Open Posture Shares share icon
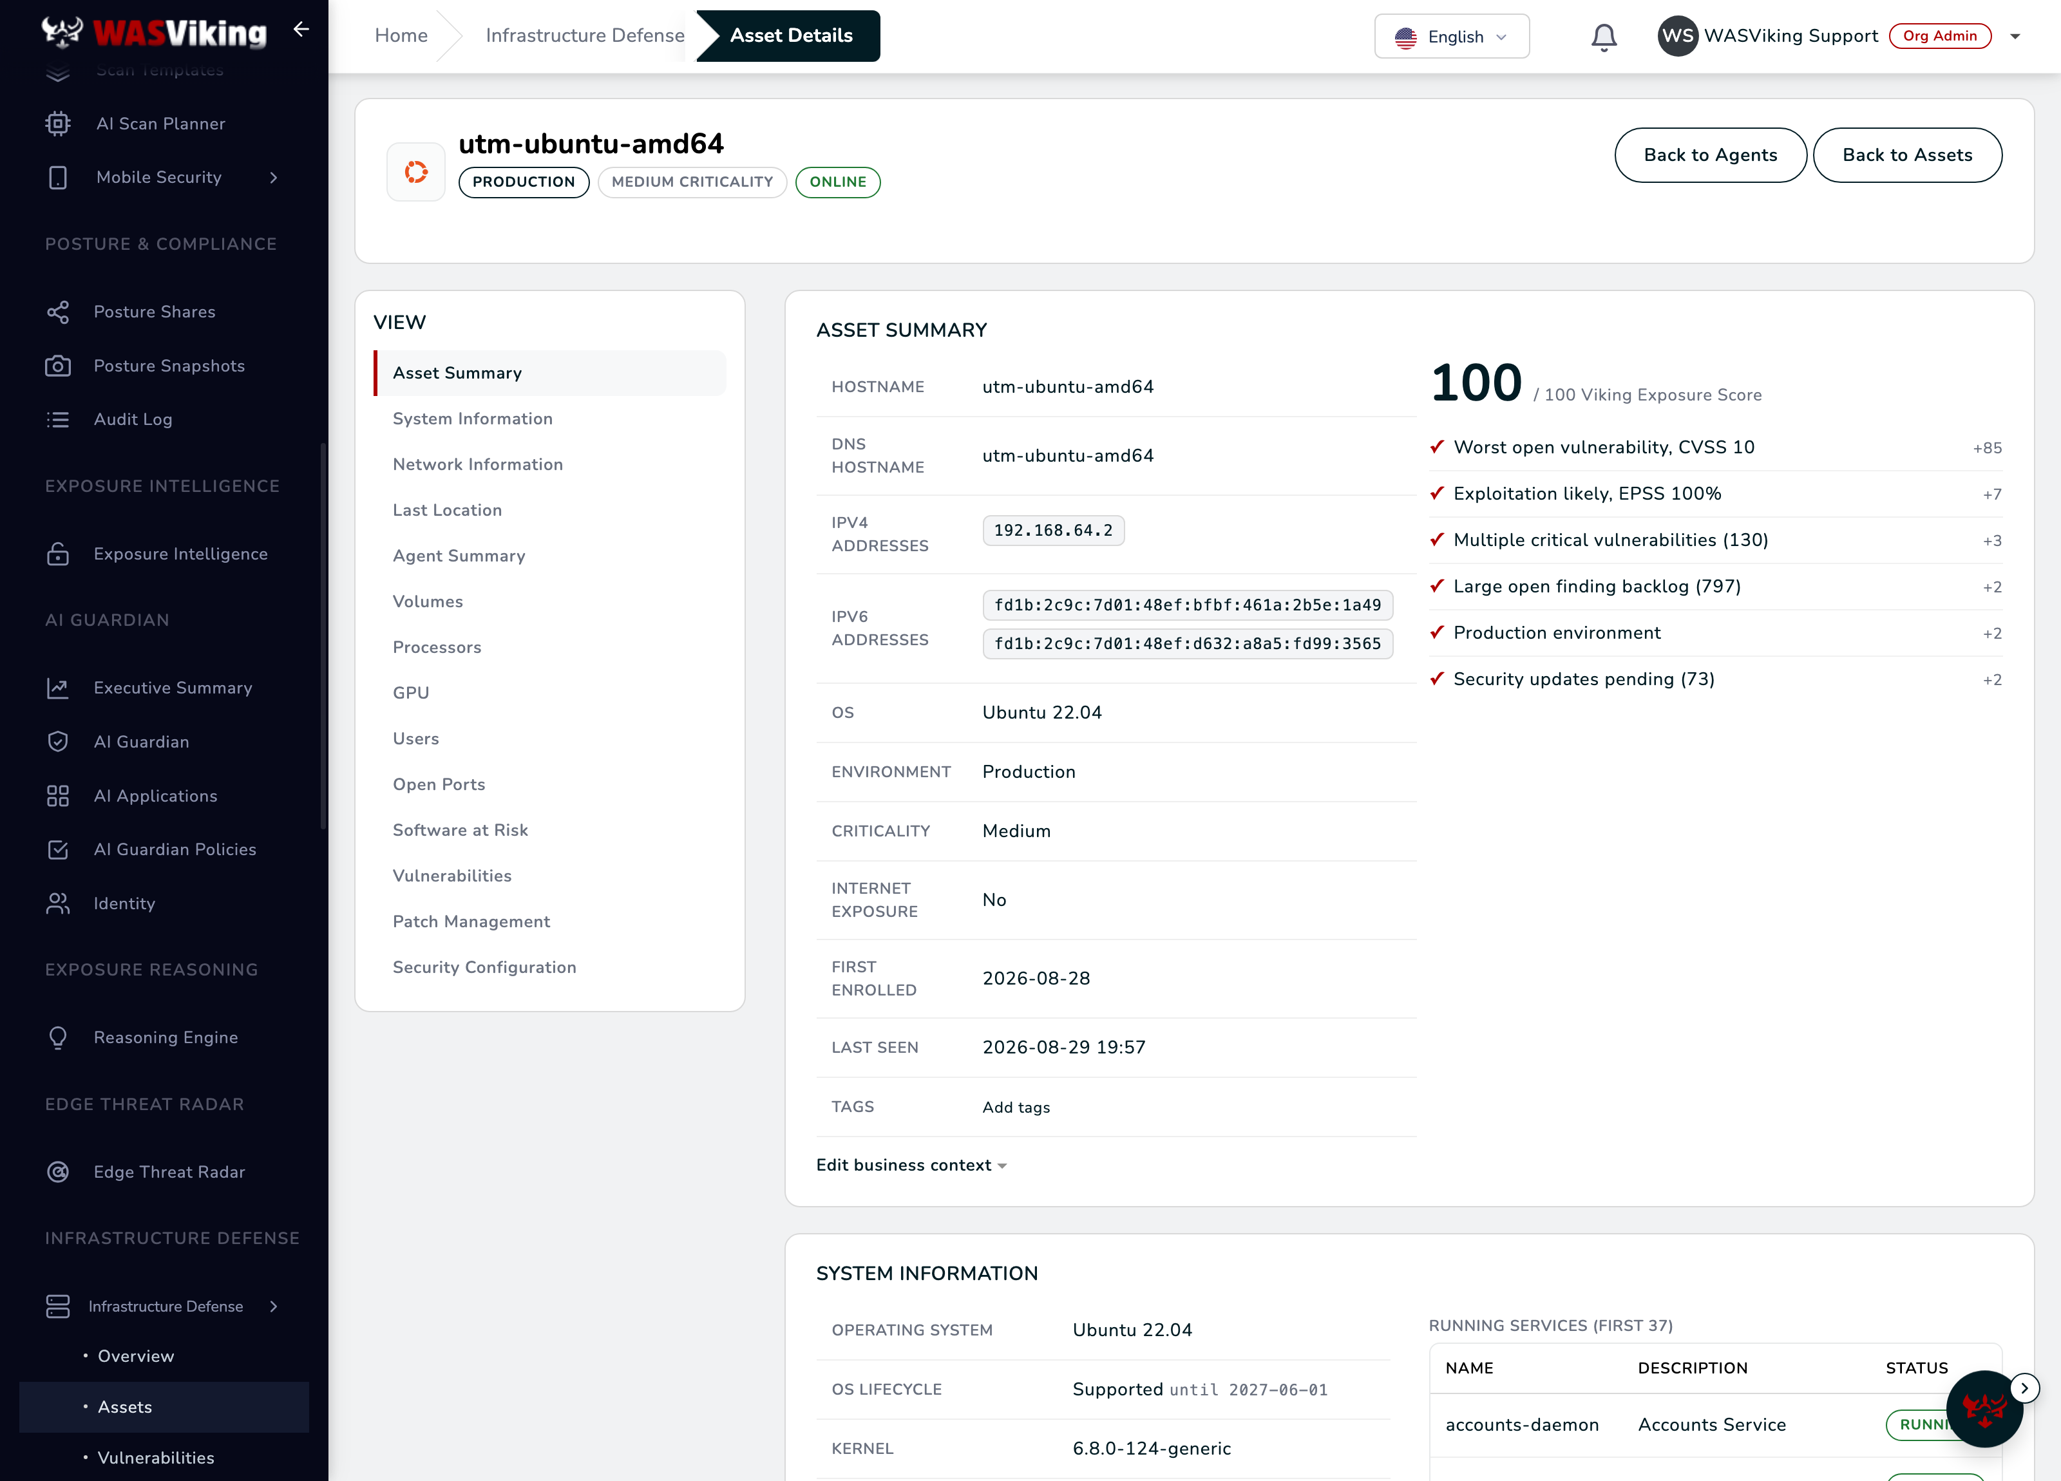The image size is (2061, 1481). pos(58,312)
